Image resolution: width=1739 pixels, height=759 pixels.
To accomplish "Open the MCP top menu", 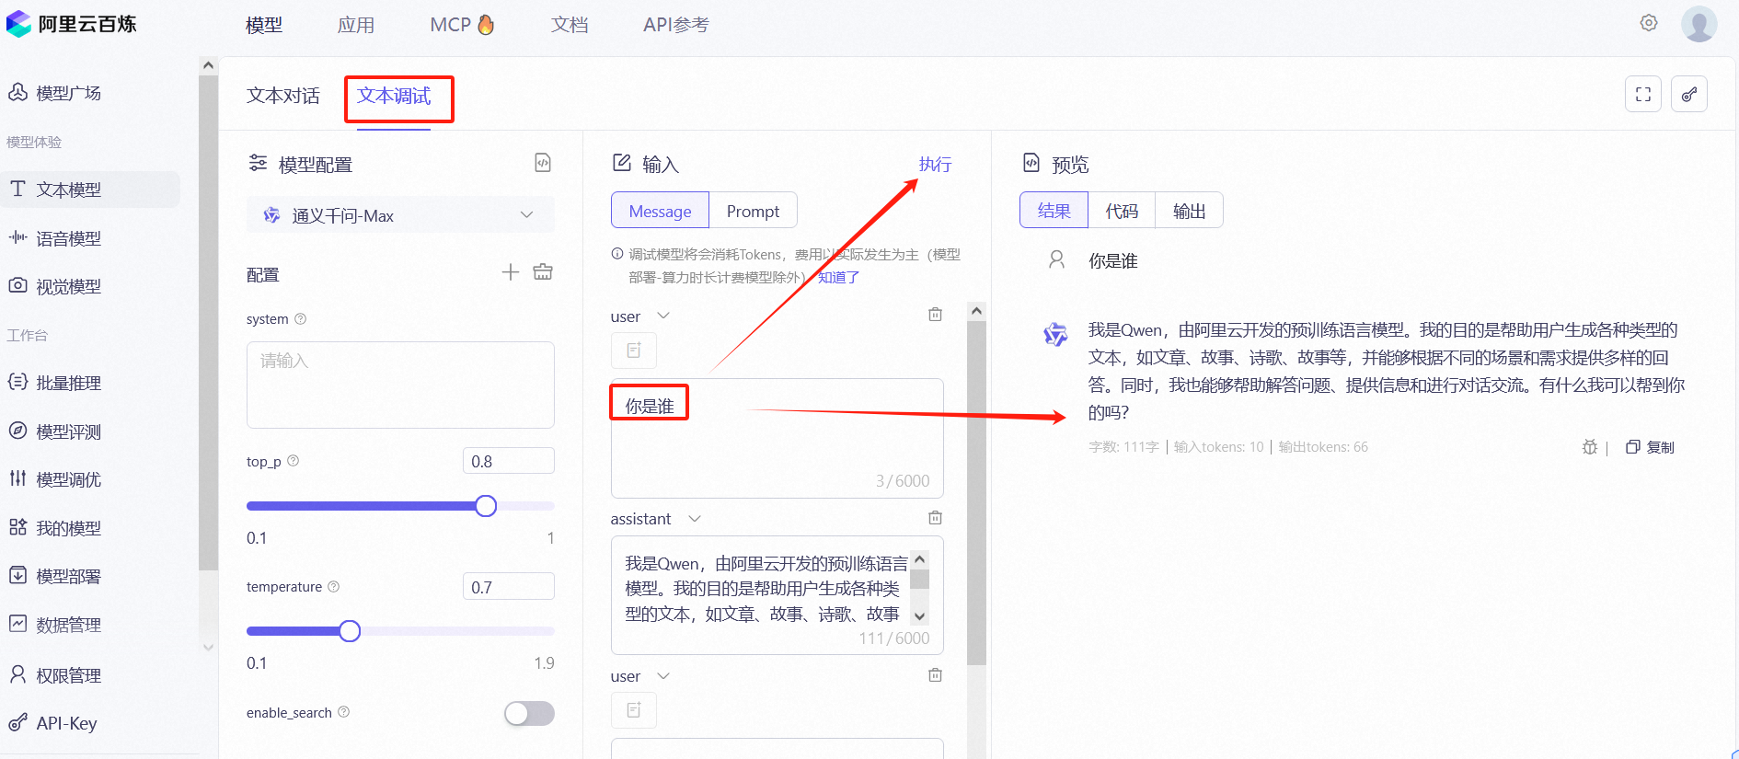I will tap(462, 25).
